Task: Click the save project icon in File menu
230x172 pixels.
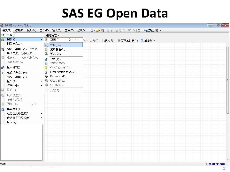Action: (x=3, y=49)
